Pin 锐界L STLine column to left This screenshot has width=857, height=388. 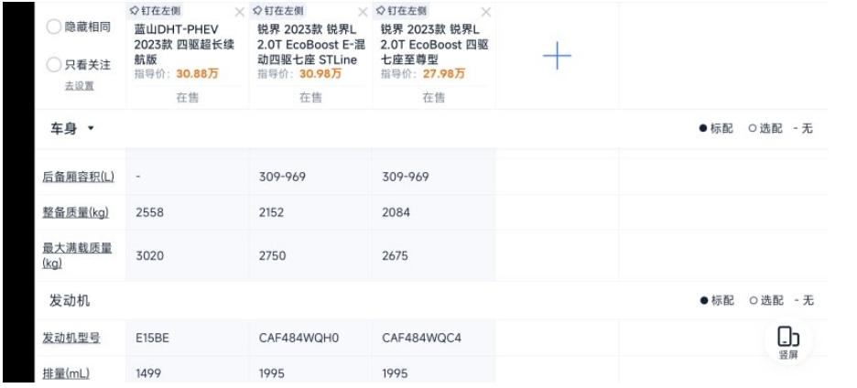click(x=278, y=10)
